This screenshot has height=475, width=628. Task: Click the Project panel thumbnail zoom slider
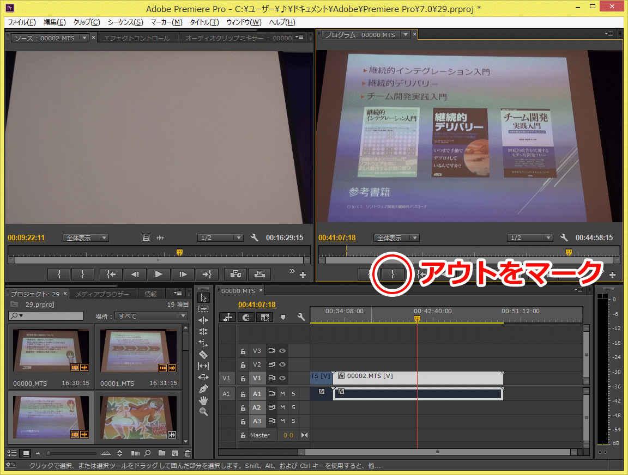pos(49,453)
